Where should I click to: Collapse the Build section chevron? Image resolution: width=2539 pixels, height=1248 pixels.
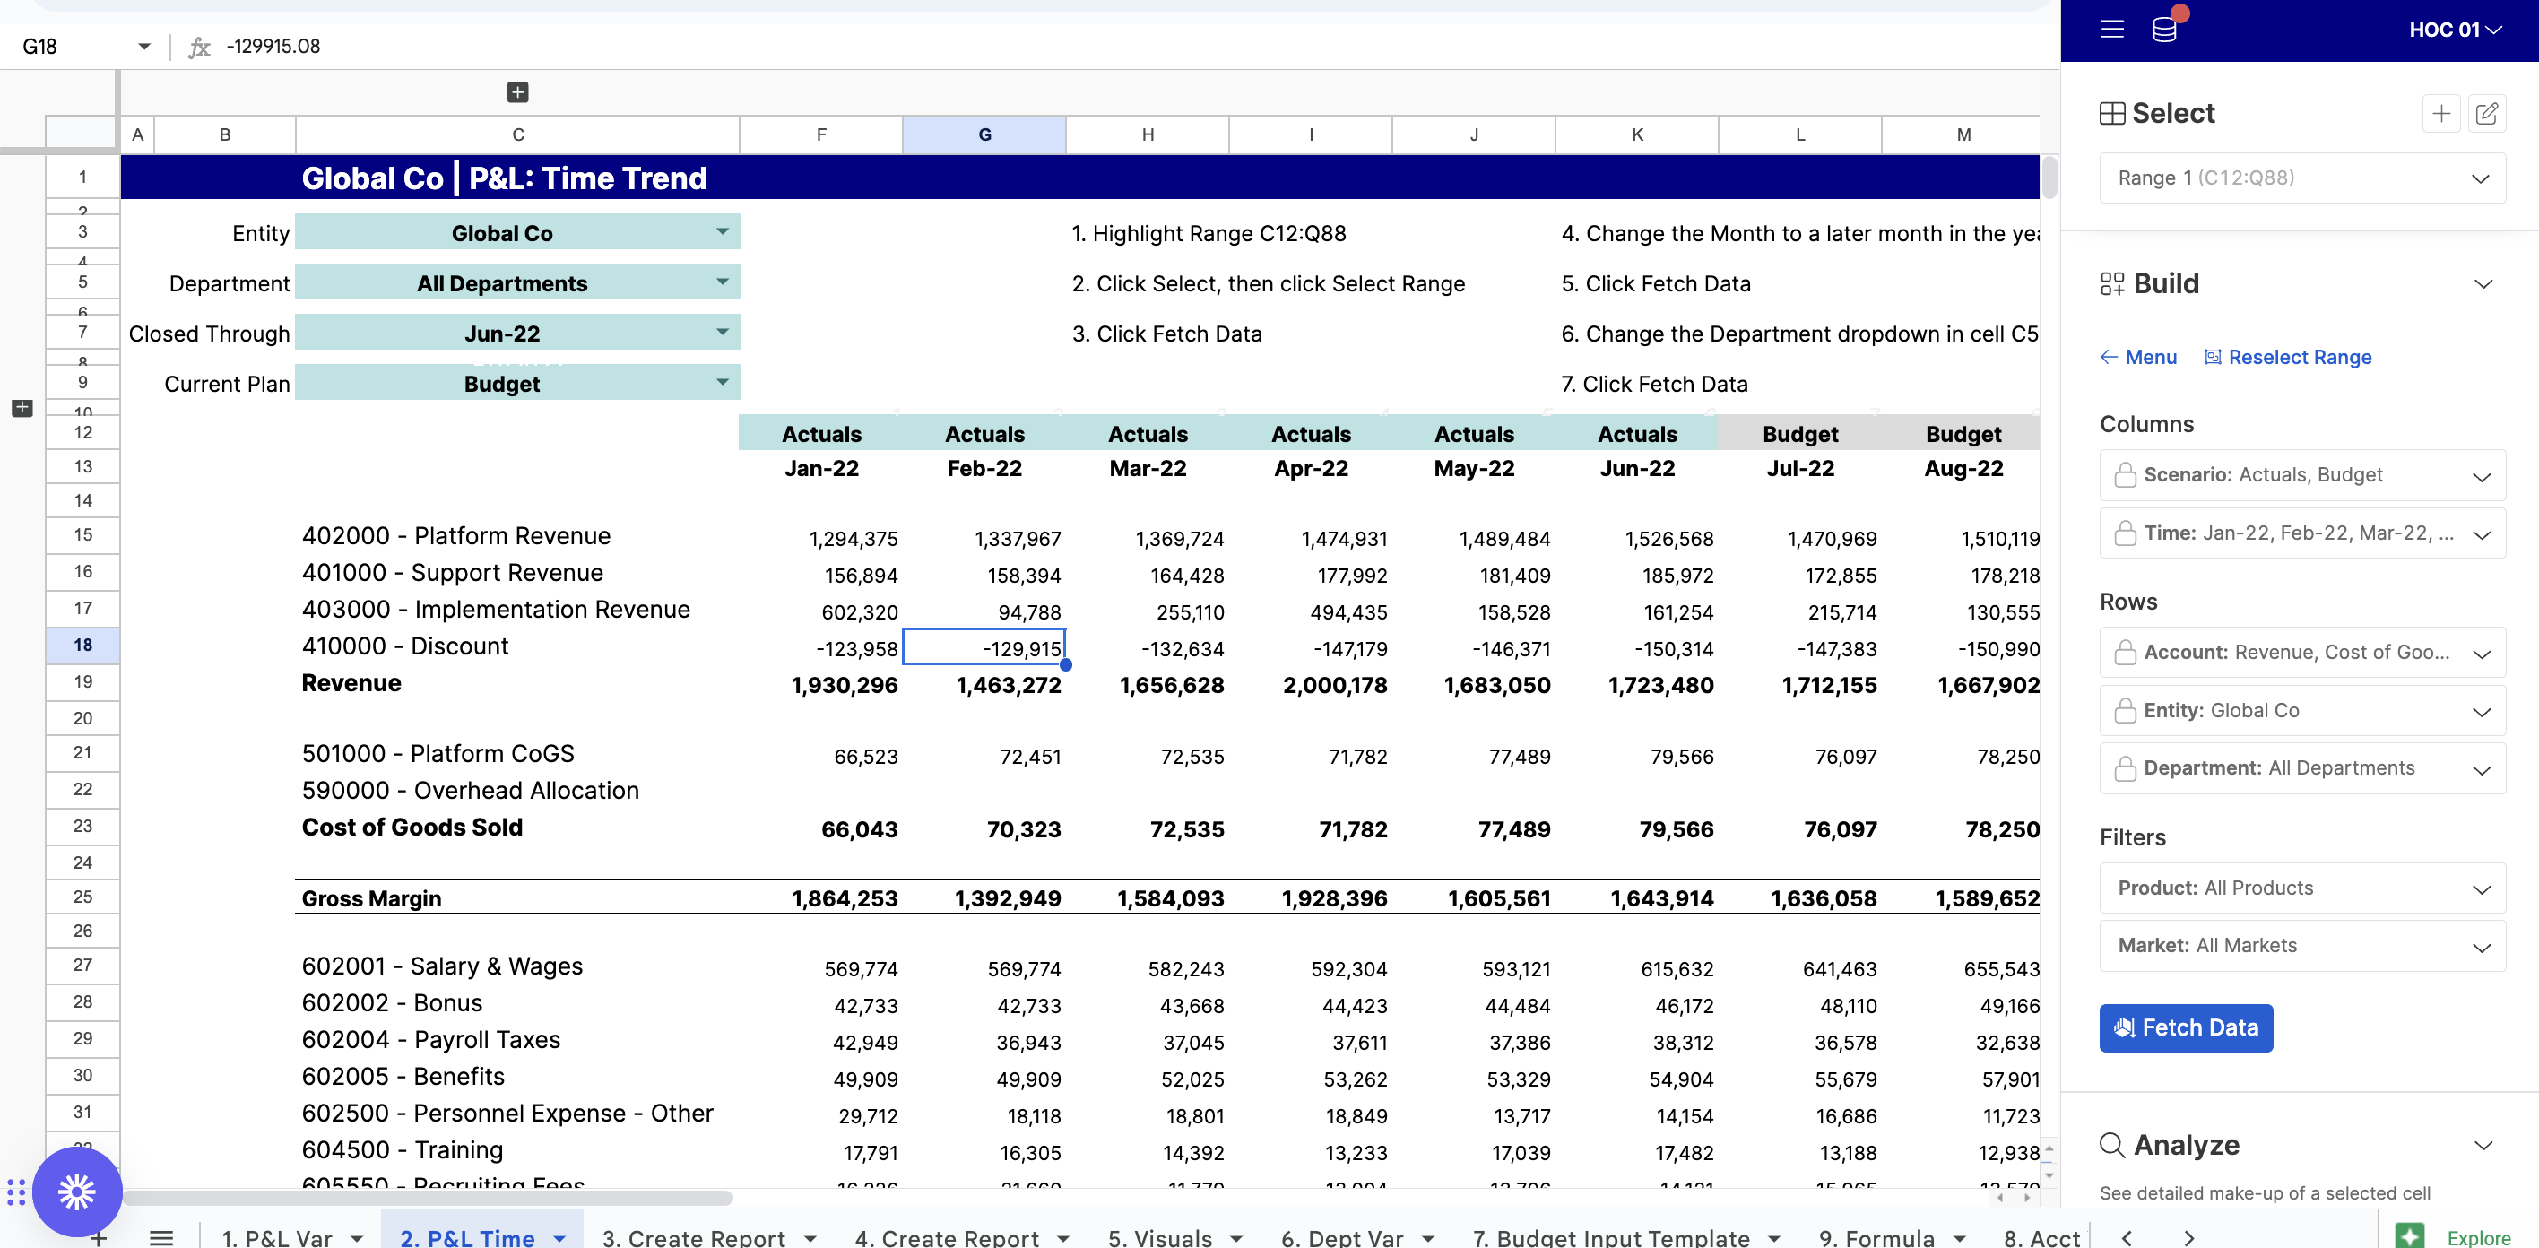point(2483,284)
